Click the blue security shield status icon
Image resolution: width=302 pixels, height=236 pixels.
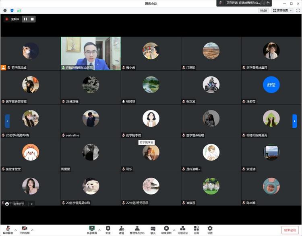click(x=12, y=10)
